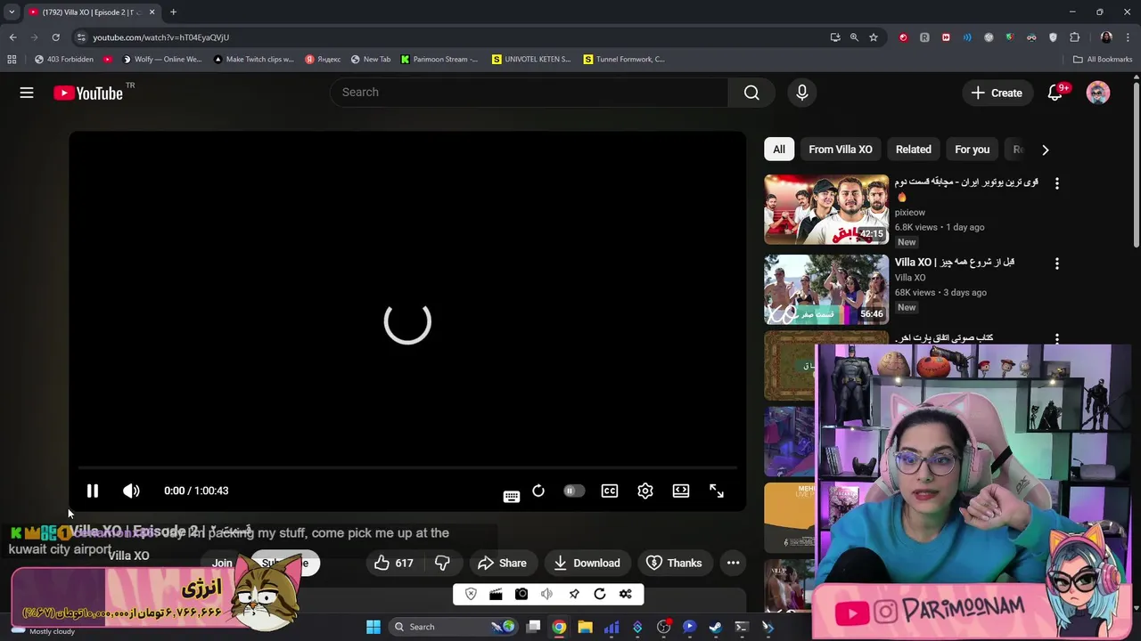This screenshot has height=641, width=1141.
Task: Open the Windows Start menu
Action: point(373,627)
